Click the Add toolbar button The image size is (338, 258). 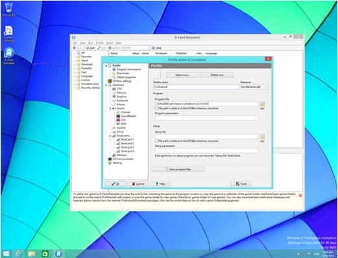click(90, 48)
